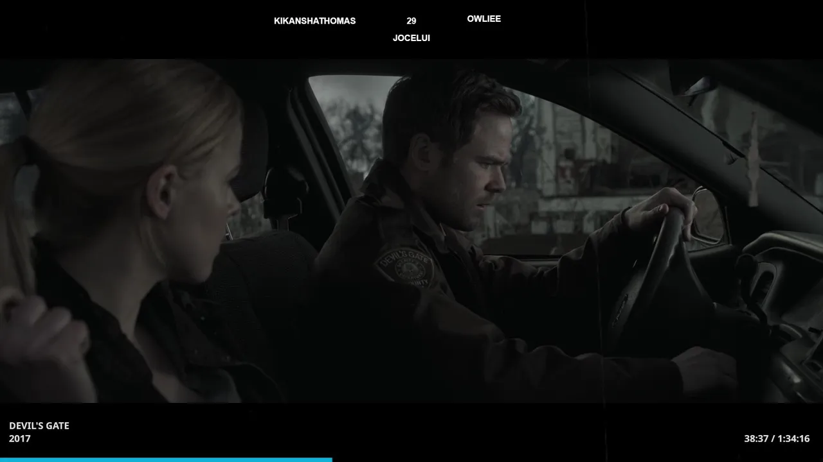Click the 38:37 / 1:34:16 playback time
823x462 pixels.
tap(777, 439)
